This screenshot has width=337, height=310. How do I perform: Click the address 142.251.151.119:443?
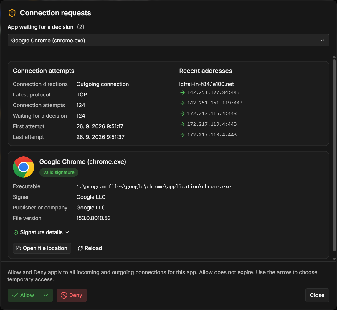[215, 103]
